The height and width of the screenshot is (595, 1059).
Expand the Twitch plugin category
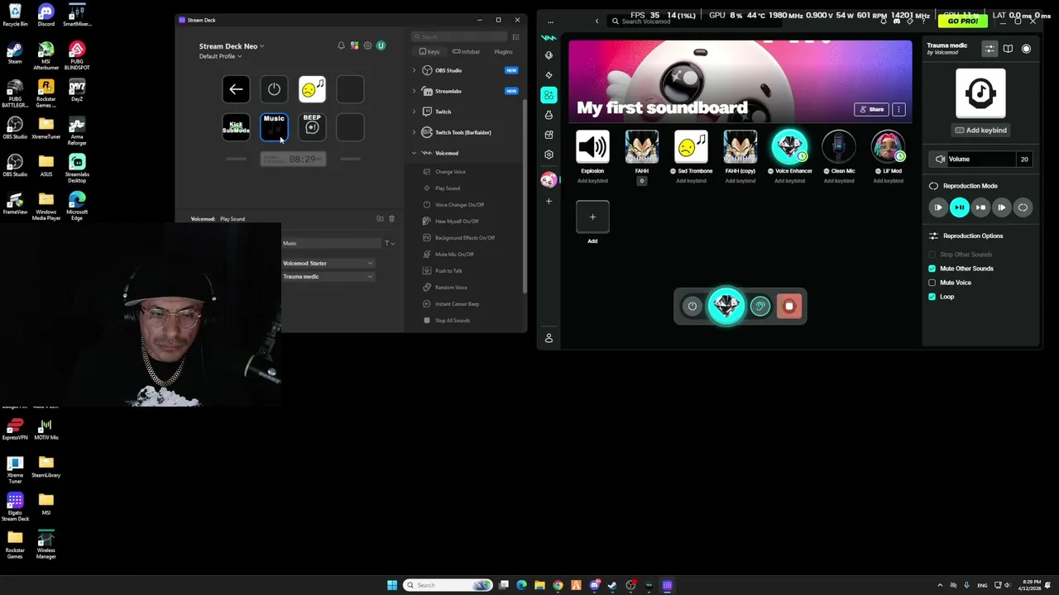414,112
